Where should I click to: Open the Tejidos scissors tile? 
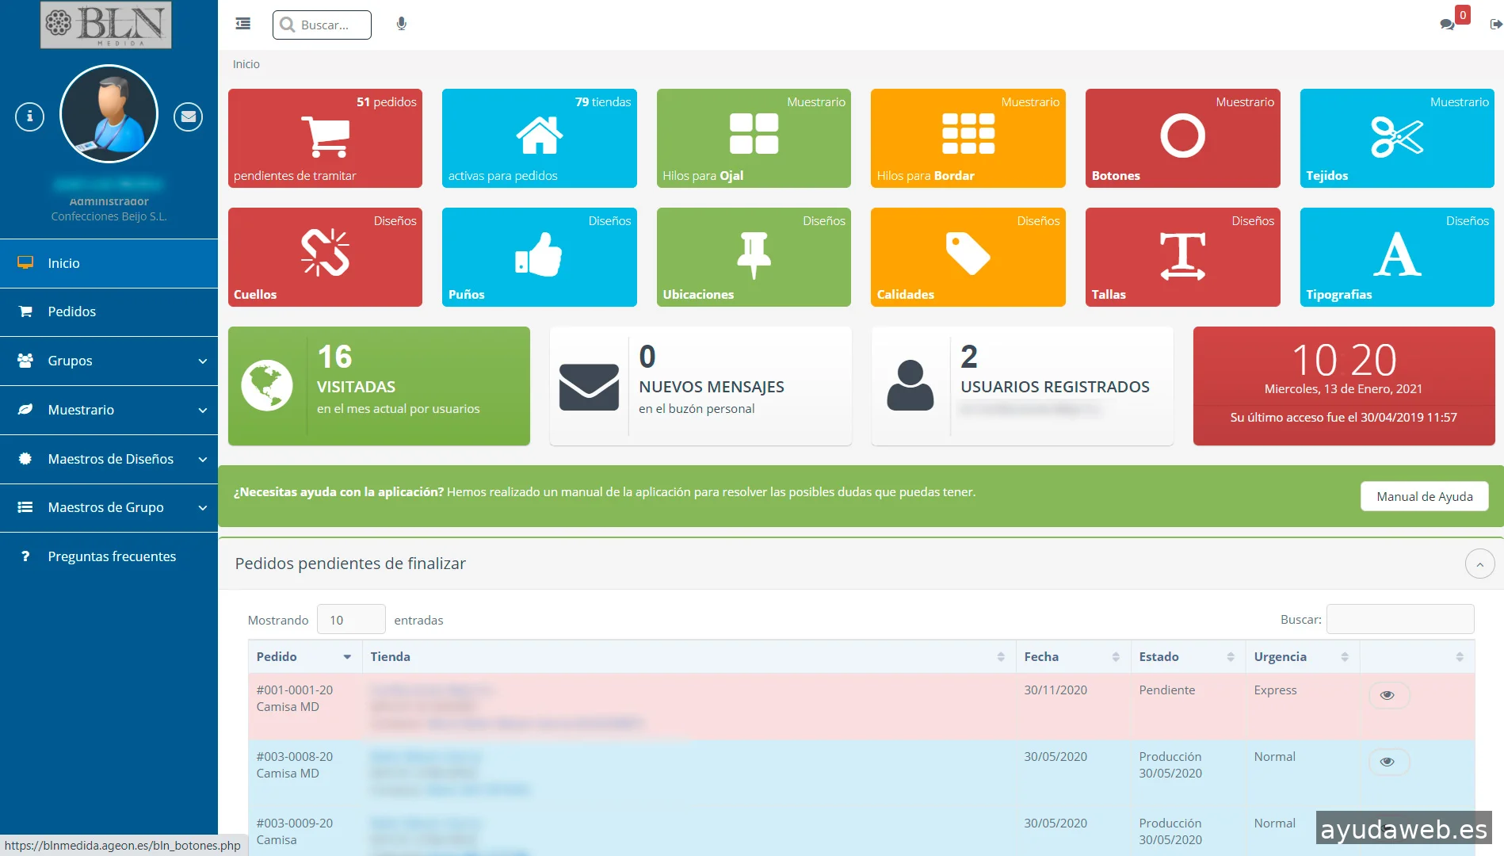pos(1396,138)
